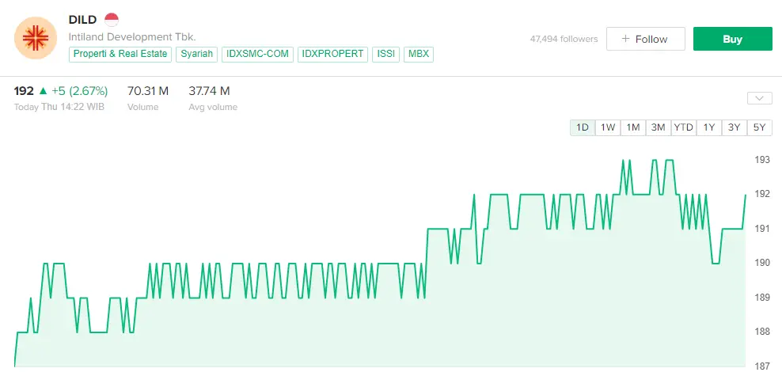Image resolution: width=782 pixels, height=372 pixels.
Task: Open the Properti & Real Estate tag
Action: pyautogui.click(x=120, y=55)
